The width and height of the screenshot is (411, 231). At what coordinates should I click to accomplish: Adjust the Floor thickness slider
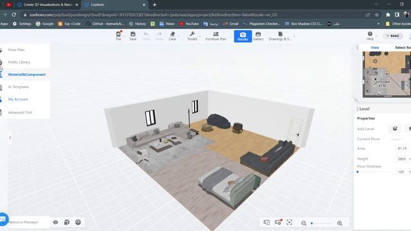[x=374, y=172]
